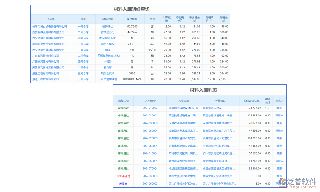This screenshot has width=320, height=192.
Task: Select 一号仓库 in the 镀锌螺栓 row
Action: [83, 26]
